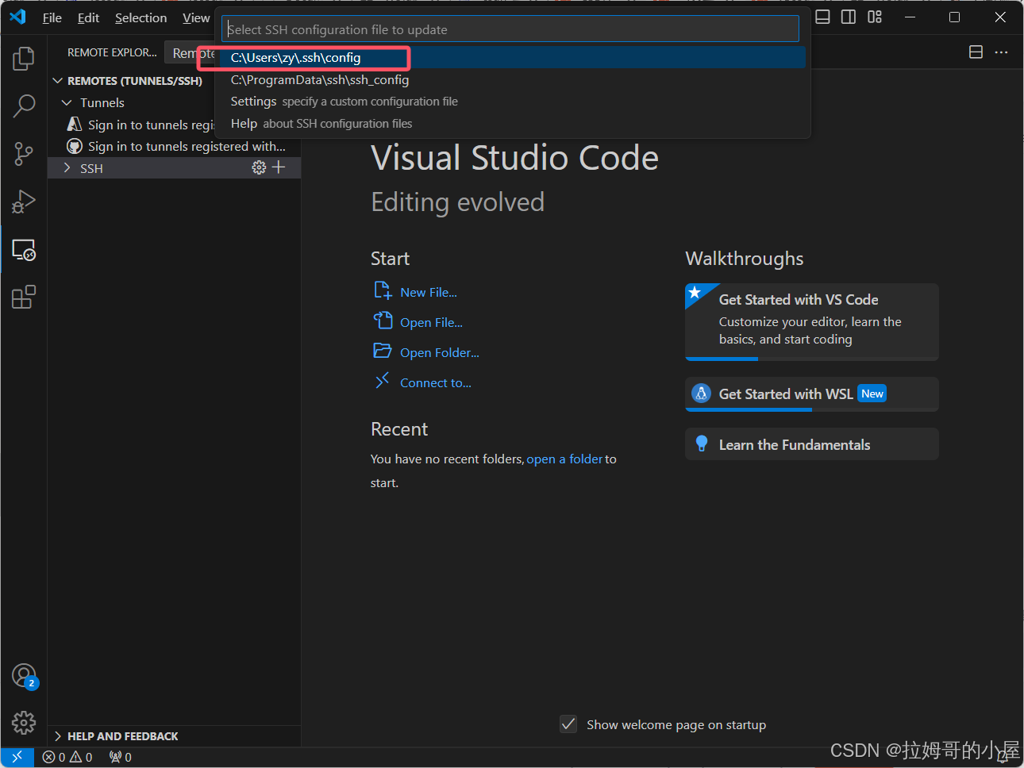Open the View menu
Image resolution: width=1024 pixels, height=768 pixels.
coord(196,17)
